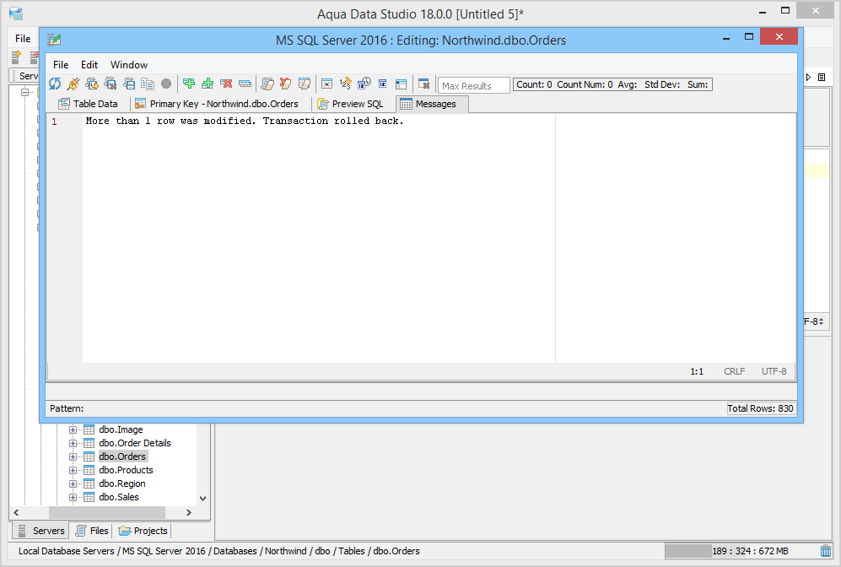
Task: Click the reconnect plug icon
Action: pos(73,84)
